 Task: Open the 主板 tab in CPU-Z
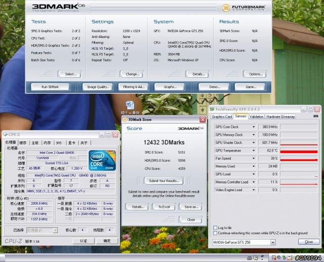click(35, 143)
